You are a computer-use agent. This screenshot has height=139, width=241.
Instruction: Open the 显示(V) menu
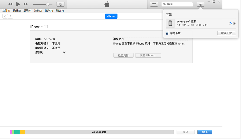pyautogui.click(x=27, y=11)
